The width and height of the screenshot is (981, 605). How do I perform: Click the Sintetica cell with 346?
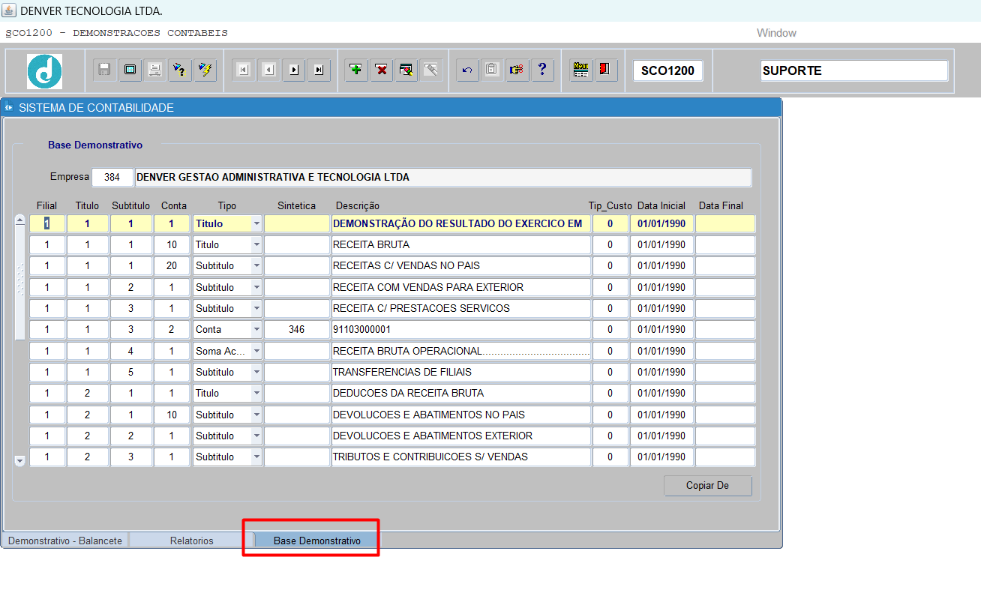[297, 329]
